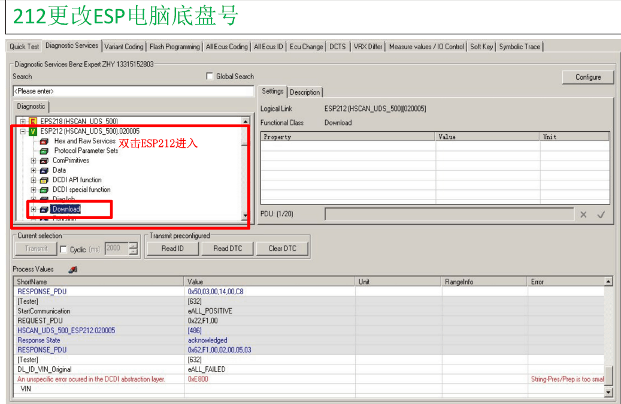Image resolution: width=621 pixels, height=404 pixels.
Task: Expand the Data tree node
Action: point(34,170)
